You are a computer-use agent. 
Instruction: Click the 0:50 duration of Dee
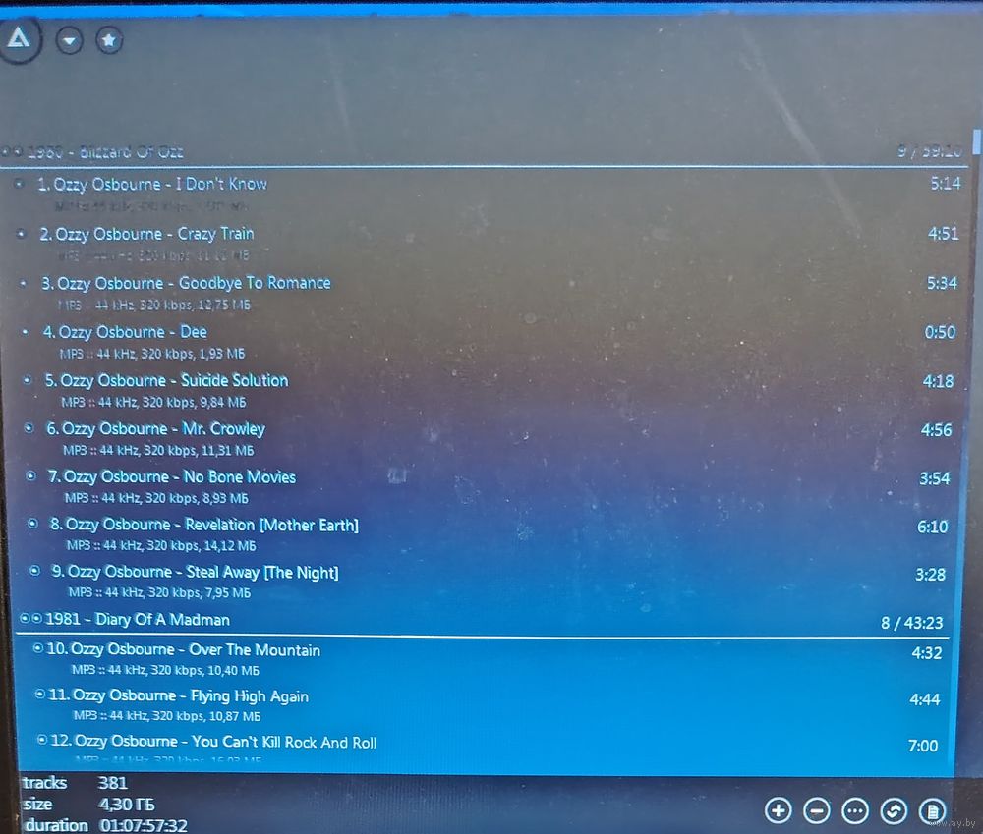940,331
